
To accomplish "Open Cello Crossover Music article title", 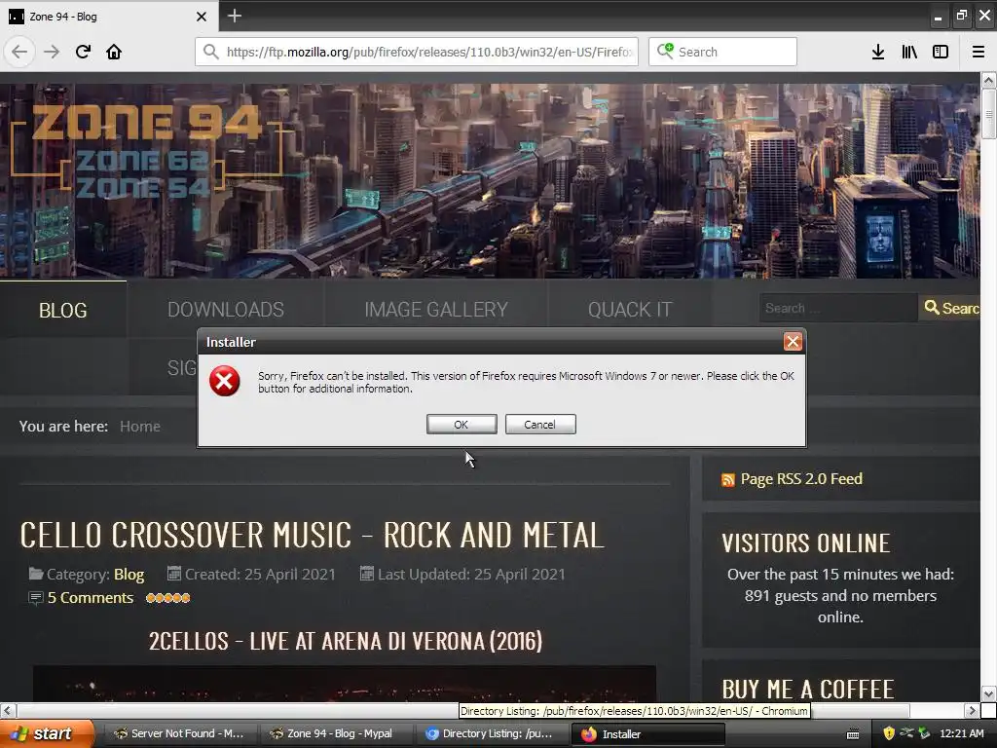I will click(x=312, y=535).
